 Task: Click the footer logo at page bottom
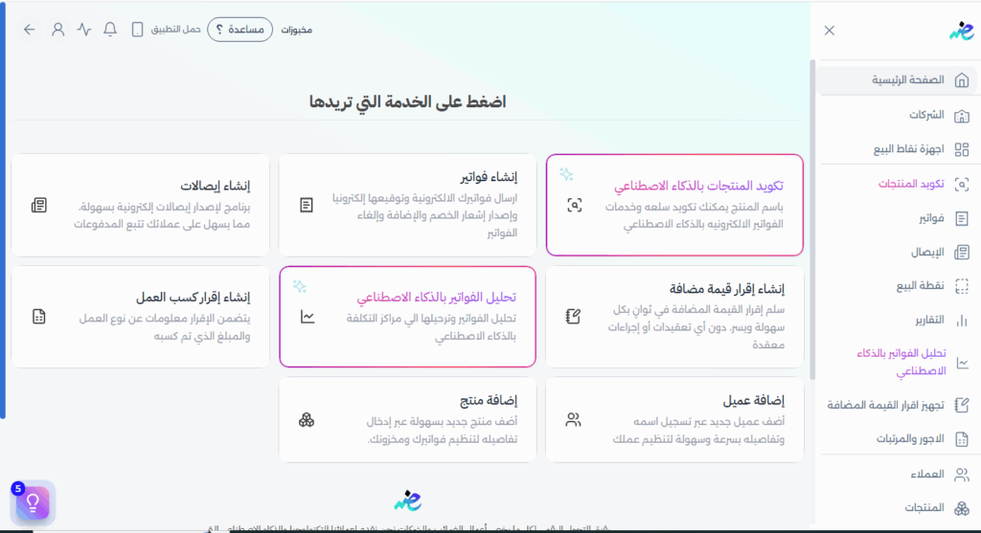(x=408, y=500)
